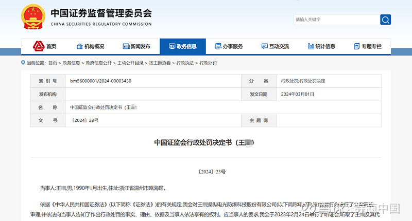Click the 互动交流 chat bubble icon
The image size is (412, 221).
click(264, 46)
